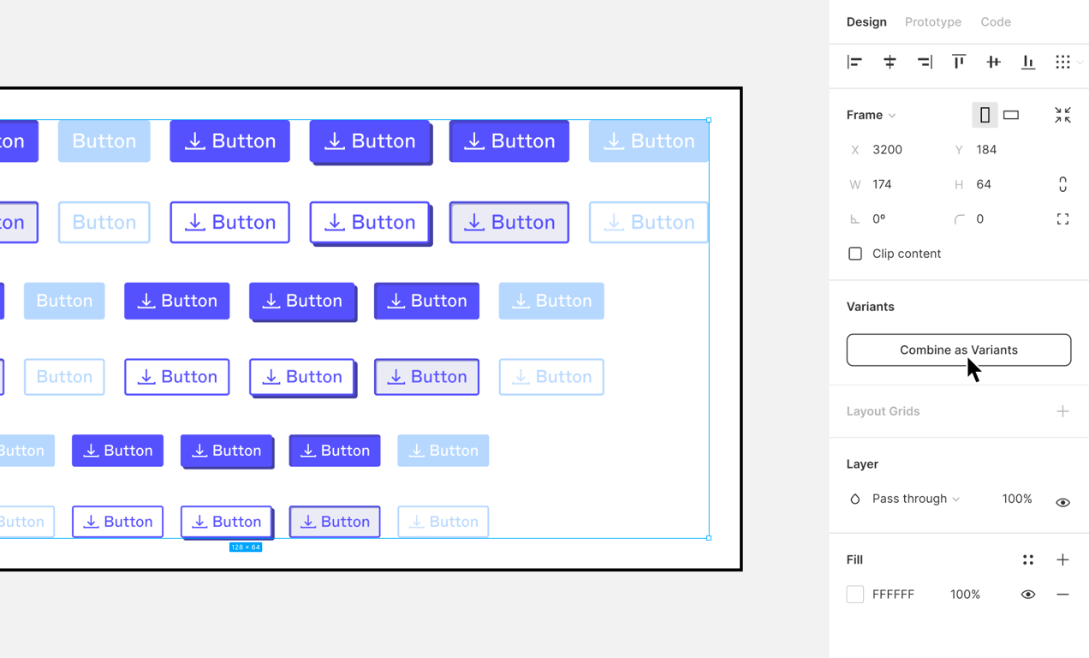Hide the FFFFFF fill
Viewport: 1089px width, 658px height.
(x=1028, y=595)
